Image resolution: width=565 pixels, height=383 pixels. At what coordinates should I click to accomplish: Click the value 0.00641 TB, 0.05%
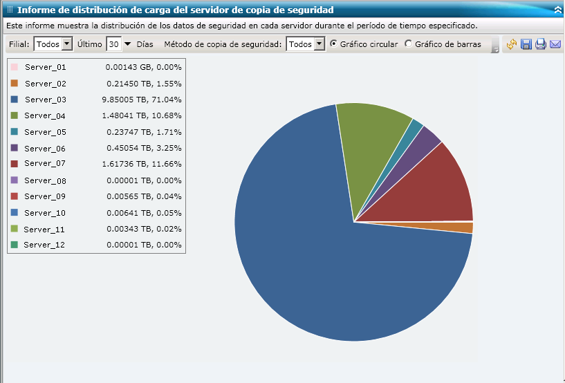pyautogui.click(x=144, y=213)
